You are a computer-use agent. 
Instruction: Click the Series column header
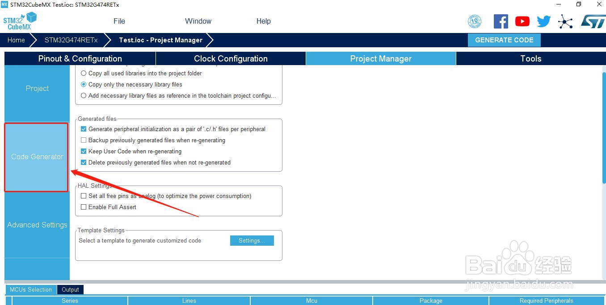(70, 301)
